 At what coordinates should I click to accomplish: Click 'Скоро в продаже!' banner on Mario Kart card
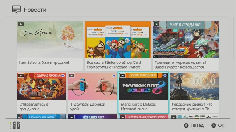coord(143,75)
